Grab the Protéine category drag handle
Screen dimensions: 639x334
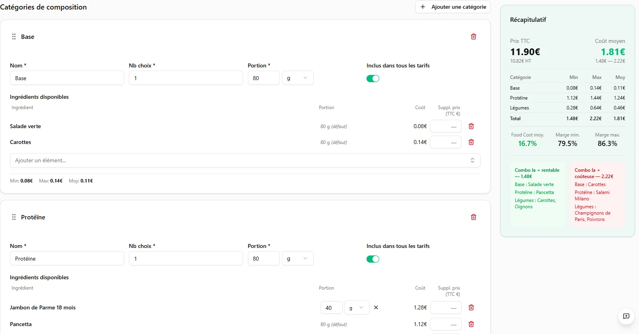14,217
